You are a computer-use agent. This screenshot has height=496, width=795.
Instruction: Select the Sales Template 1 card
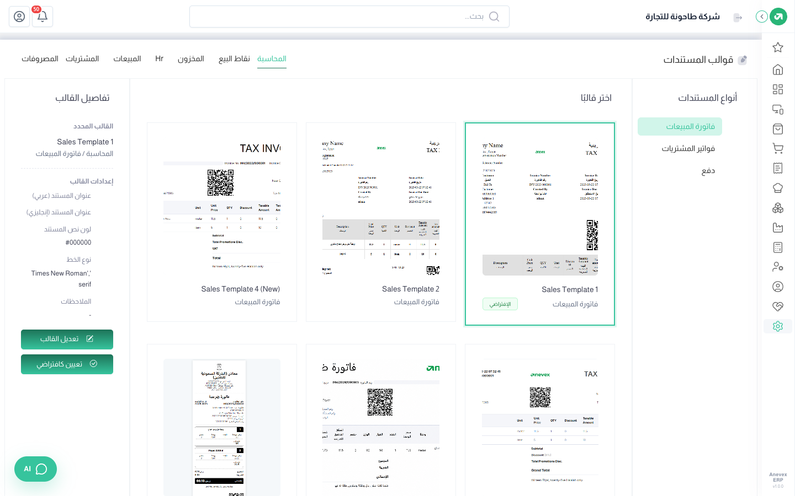coord(540,224)
